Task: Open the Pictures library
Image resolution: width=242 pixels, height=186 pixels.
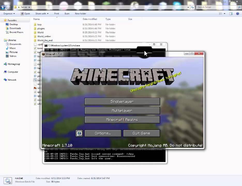Action: pyautogui.click(x=13, y=52)
